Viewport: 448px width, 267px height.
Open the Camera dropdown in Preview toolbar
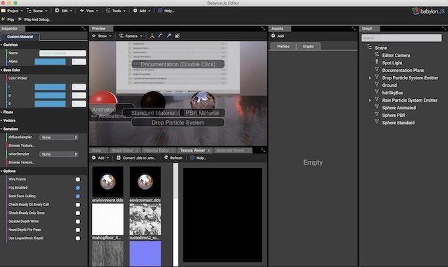(x=131, y=36)
